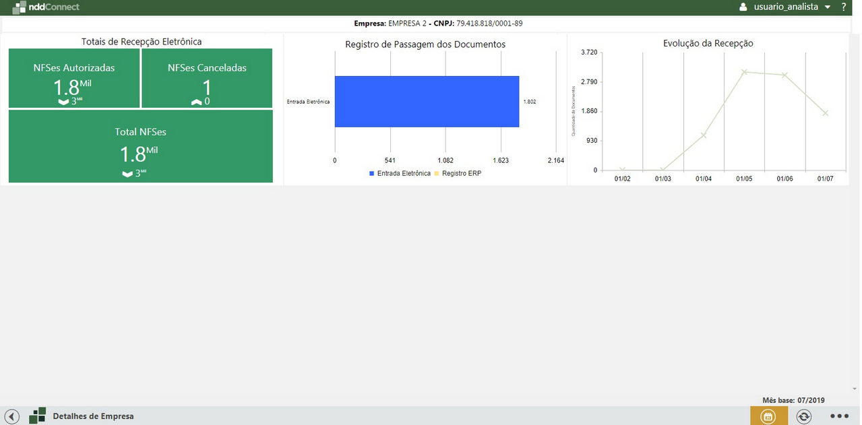Click the 01/07 data point on line chart

(825, 113)
